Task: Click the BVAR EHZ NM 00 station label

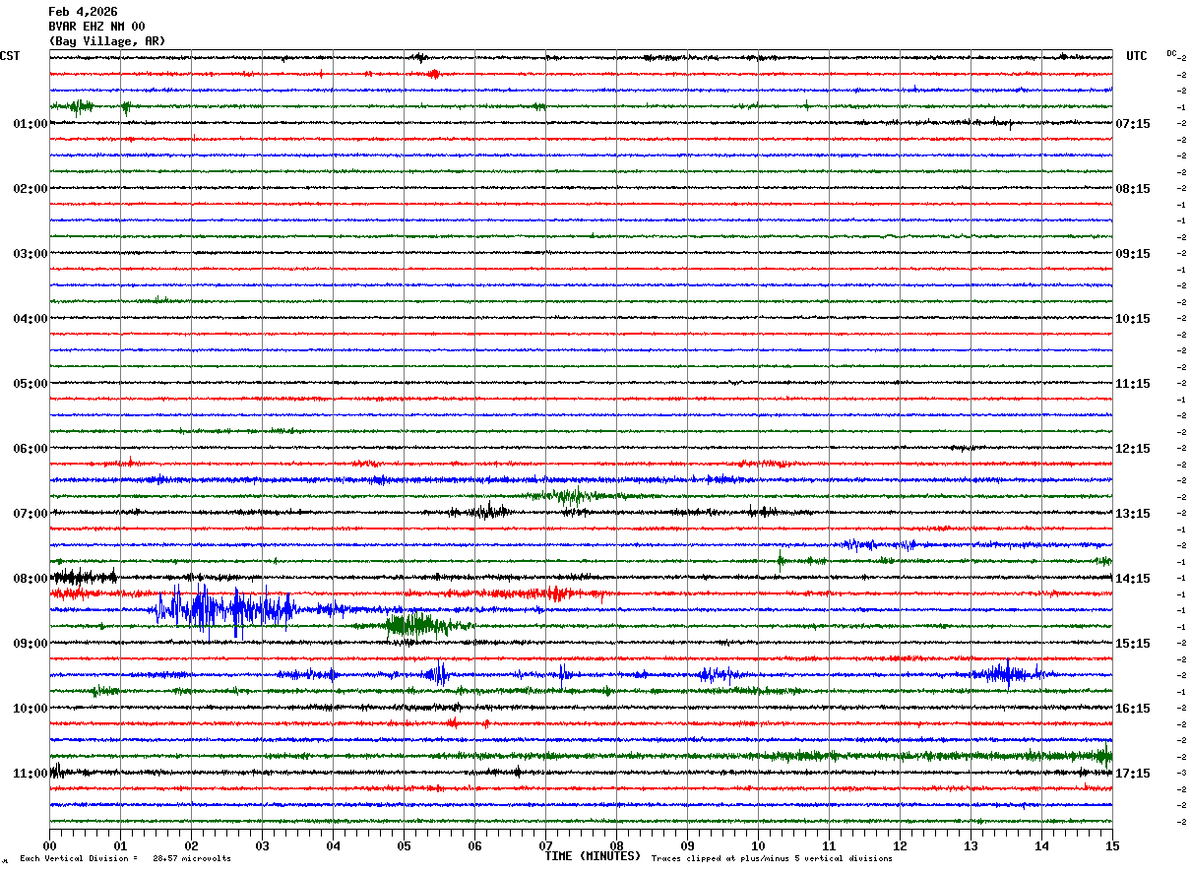Action: pyautogui.click(x=96, y=27)
